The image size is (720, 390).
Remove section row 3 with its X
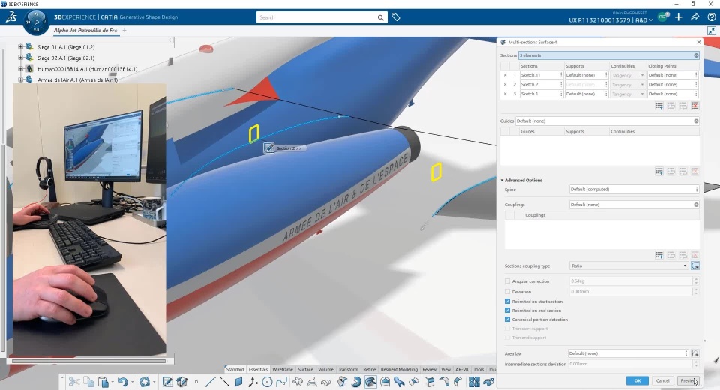tap(505, 94)
